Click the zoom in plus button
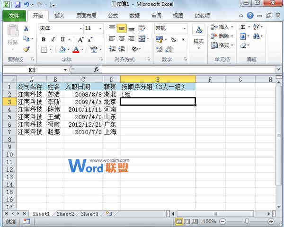The height and width of the screenshot is (227, 284). pyautogui.click(x=271, y=221)
